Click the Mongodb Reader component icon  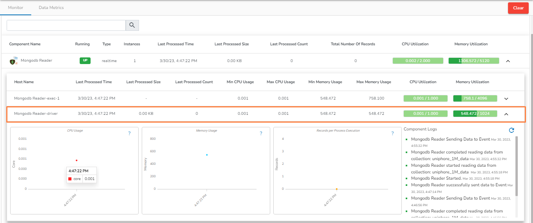(x=14, y=61)
